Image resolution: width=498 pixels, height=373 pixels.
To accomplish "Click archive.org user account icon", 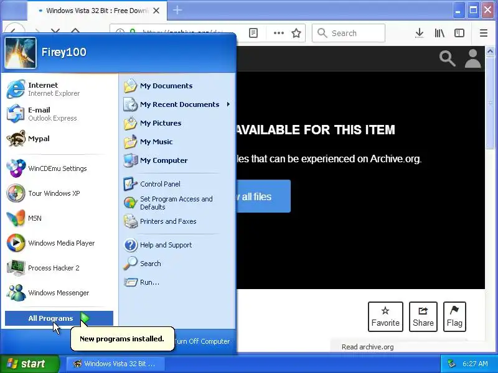I will (x=472, y=58).
